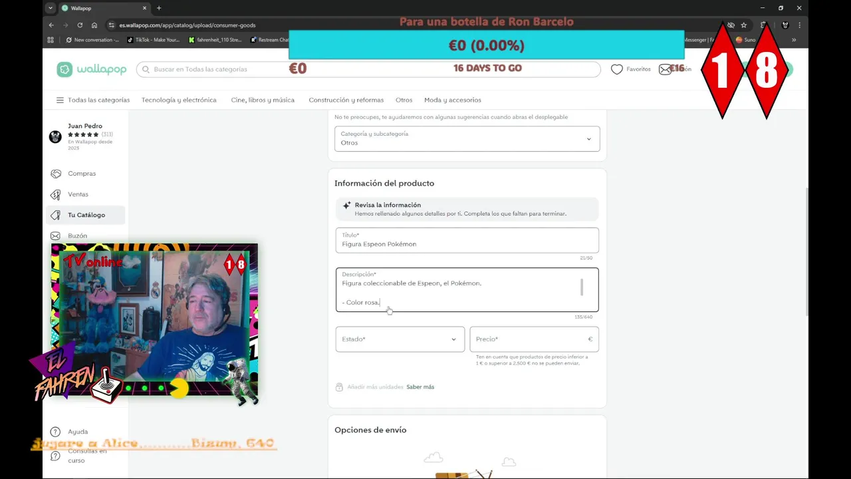Viewport: 851px width, 479px height.
Task: Click the browser home button
Action: [94, 25]
